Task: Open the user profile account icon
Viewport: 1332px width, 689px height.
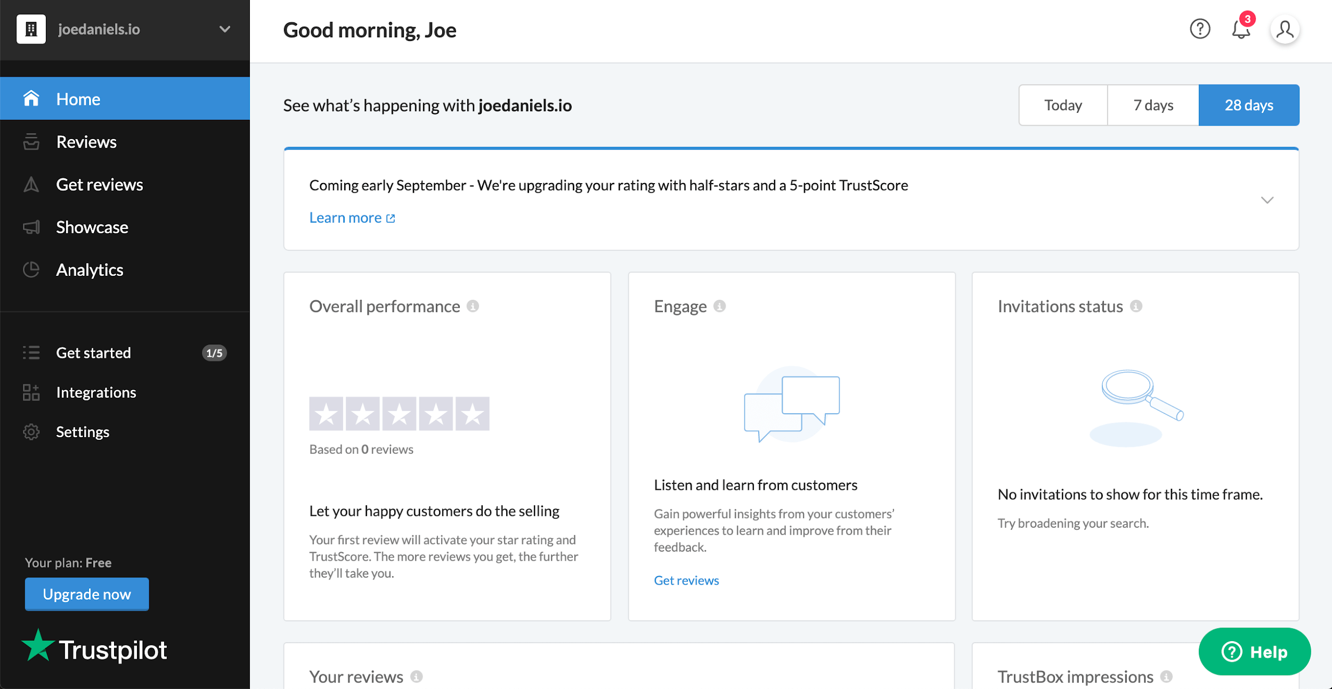Action: click(1285, 30)
